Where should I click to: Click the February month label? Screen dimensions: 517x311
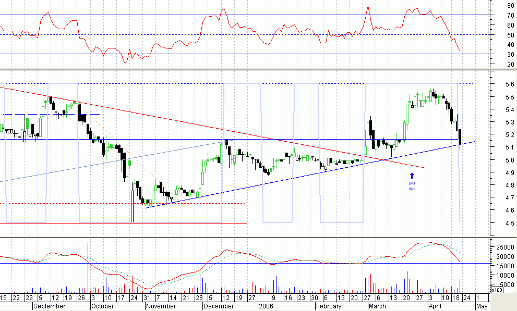click(329, 306)
